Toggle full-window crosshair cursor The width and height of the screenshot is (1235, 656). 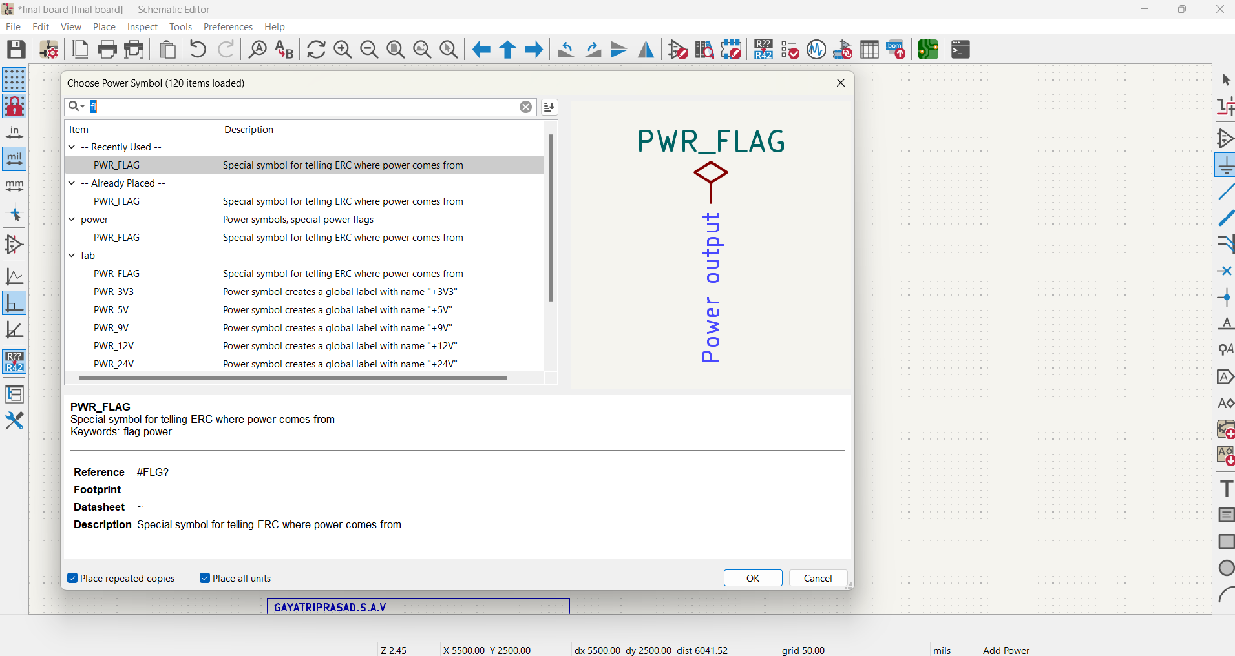[x=14, y=215]
